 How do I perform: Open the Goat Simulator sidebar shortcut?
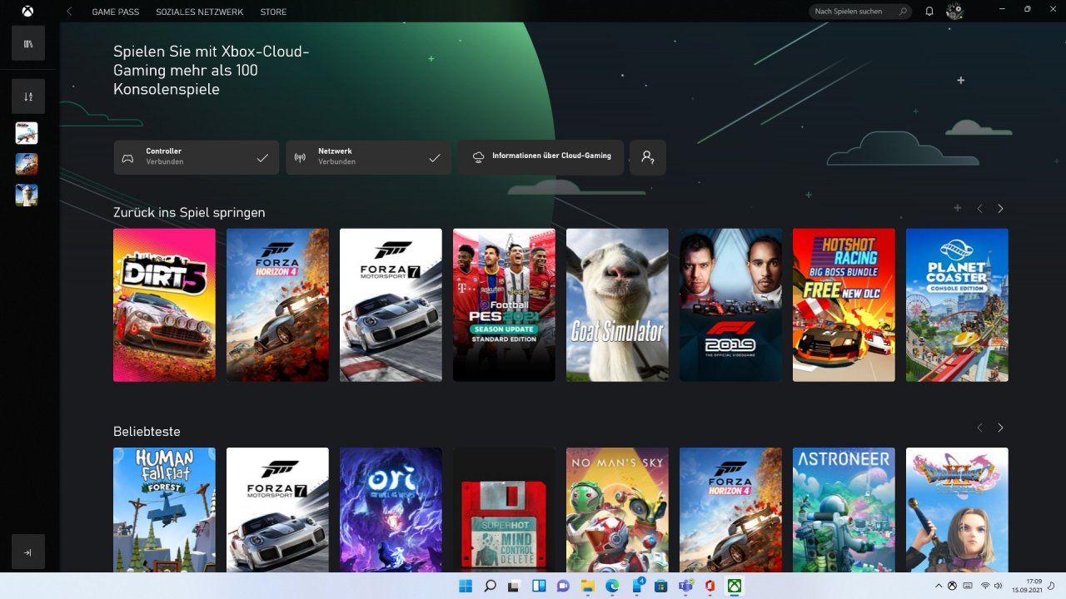(x=27, y=195)
